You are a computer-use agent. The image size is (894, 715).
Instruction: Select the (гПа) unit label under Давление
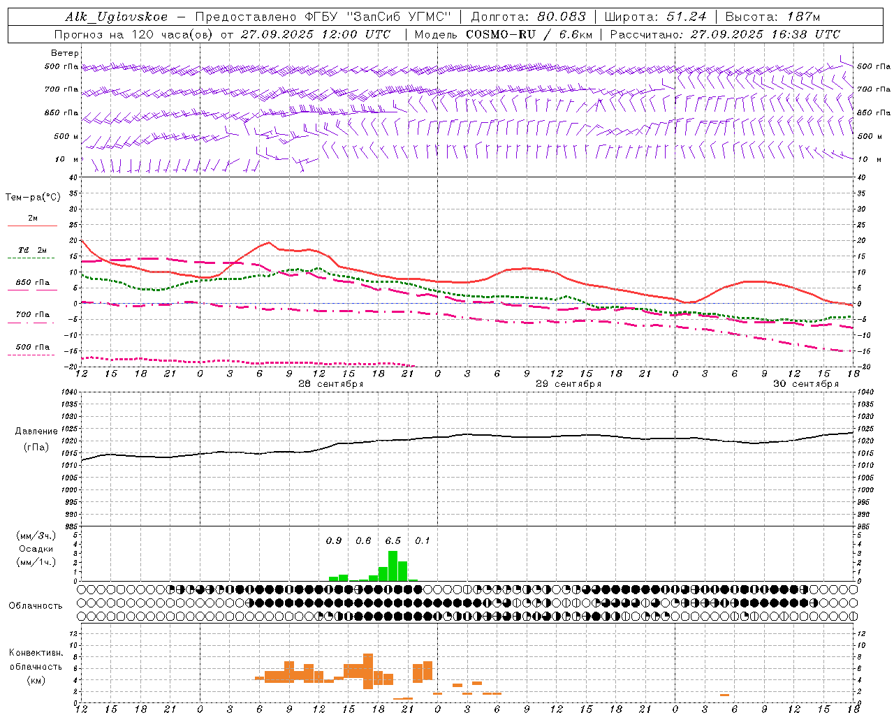point(36,448)
